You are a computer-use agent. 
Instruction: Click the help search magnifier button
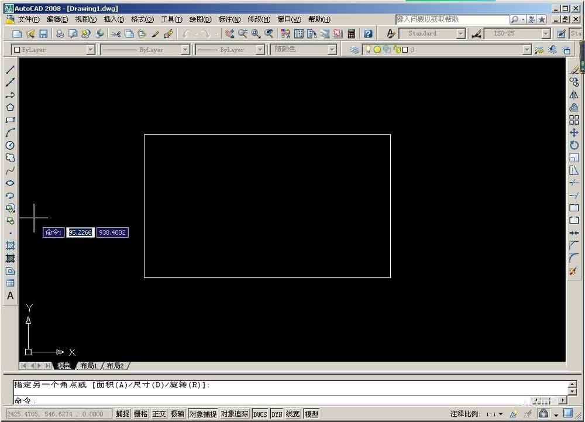tap(514, 19)
